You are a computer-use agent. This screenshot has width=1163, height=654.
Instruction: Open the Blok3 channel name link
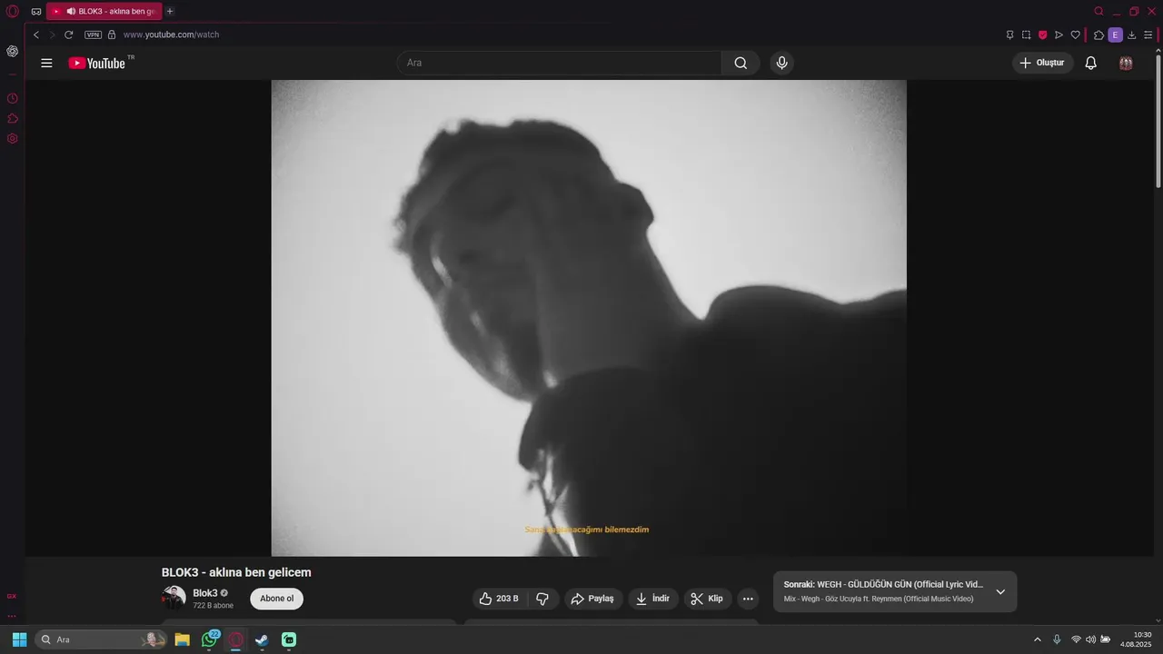pyautogui.click(x=205, y=593)
